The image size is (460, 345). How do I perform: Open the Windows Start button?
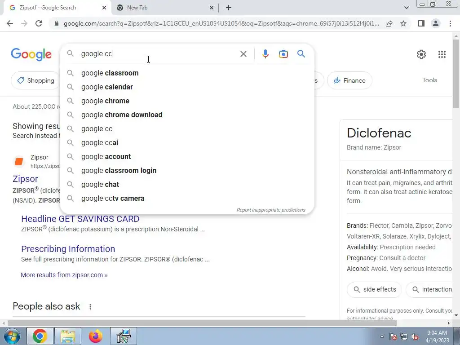tap(12, 336)
